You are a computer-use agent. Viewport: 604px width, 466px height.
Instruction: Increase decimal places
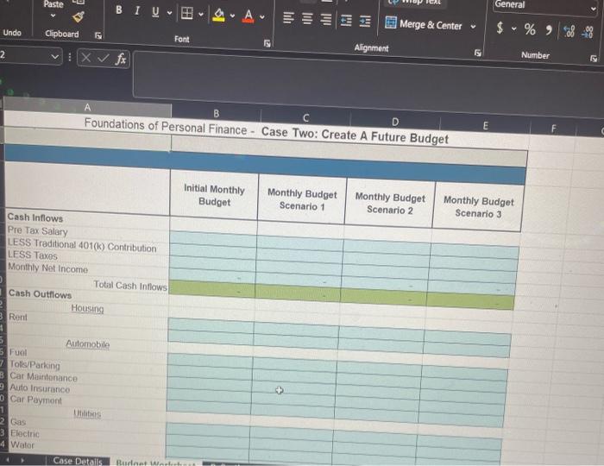click(569, 31)
